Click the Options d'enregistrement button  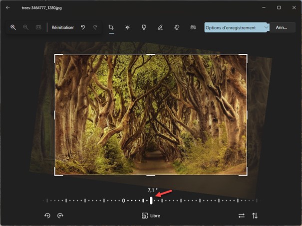point(233,27)
